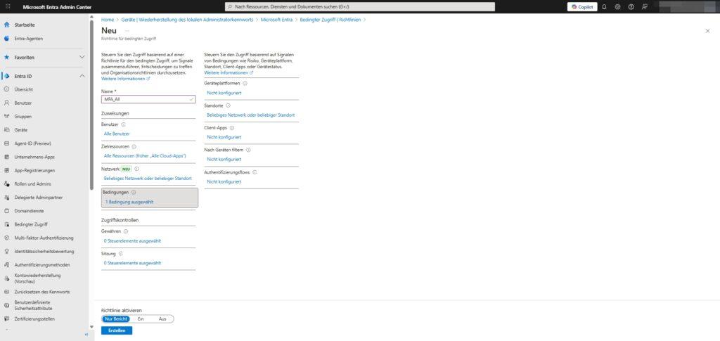This screenshot has height=341, width=720.
Task: Open the app launcher waffle icon
Action: coord(8,7)
